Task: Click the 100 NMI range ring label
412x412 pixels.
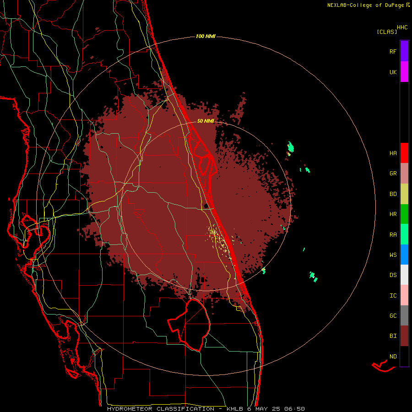Action: pos(206,36)
